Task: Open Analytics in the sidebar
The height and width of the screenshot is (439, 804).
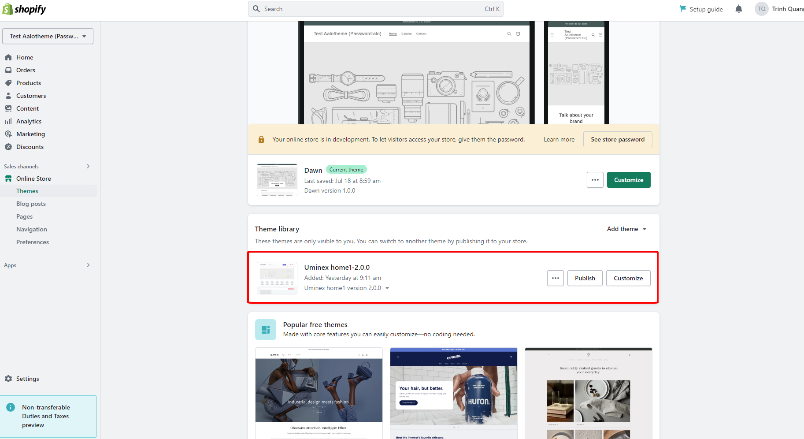Action: click(x=29, y=121)
